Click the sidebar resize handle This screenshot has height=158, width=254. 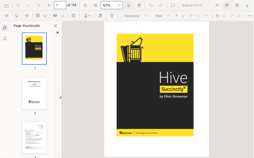pyautogui.click(x=61, y=98)
